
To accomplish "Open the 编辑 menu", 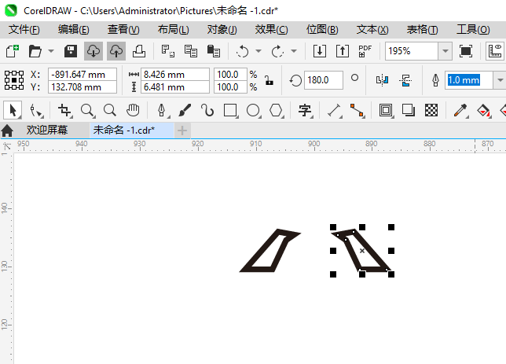I will coord(74,30).
